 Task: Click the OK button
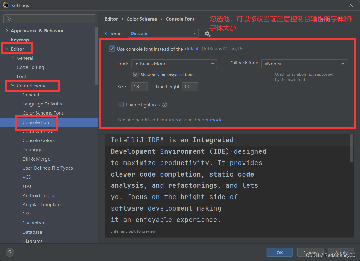coord(280,252)
